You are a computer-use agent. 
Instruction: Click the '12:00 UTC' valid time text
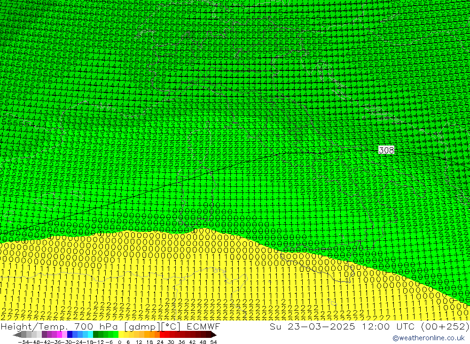[389, 326]
